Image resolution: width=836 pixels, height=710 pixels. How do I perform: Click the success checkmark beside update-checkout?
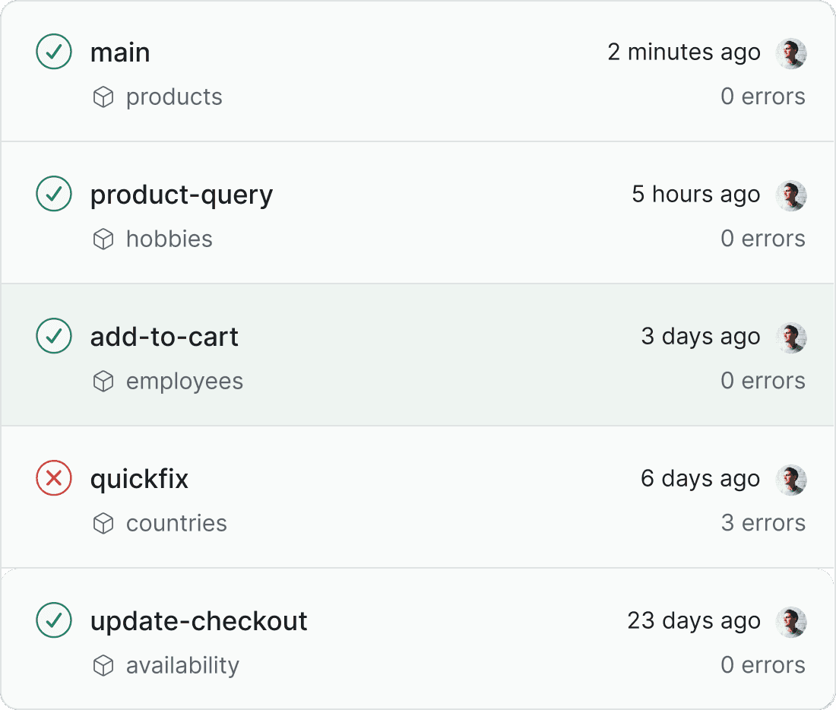[53, 620]
